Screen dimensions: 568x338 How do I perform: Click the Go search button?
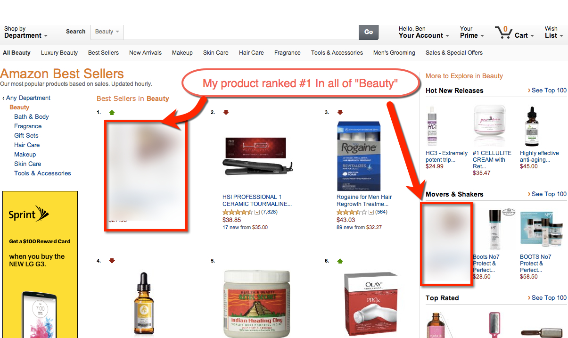coord(369,32)
